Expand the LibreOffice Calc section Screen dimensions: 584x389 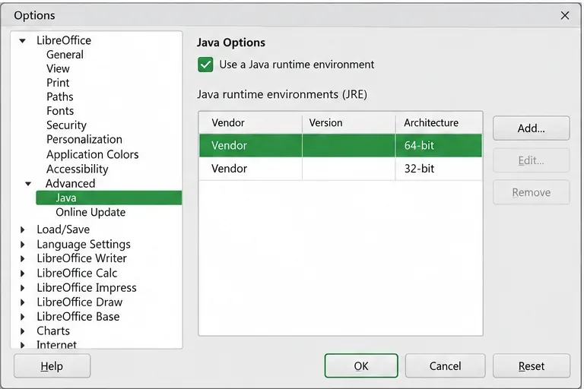coord(23,274)
